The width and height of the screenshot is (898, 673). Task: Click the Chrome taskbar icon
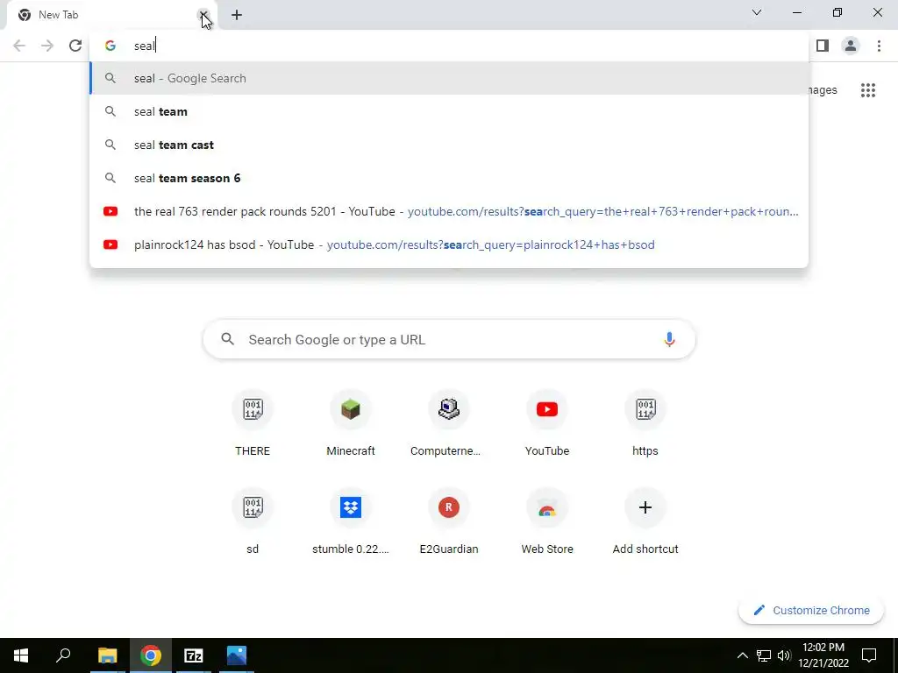pos(151,655)
